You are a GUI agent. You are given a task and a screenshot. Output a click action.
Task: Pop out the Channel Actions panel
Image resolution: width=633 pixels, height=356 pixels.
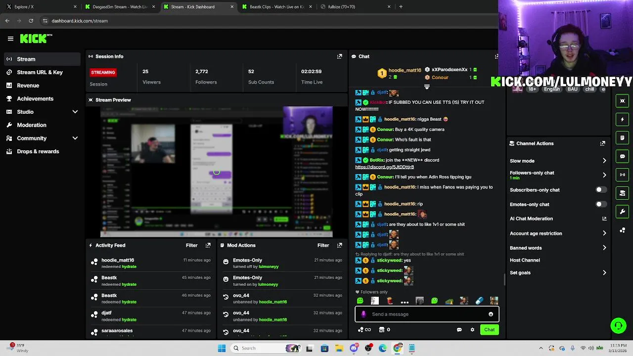(602, 143)
